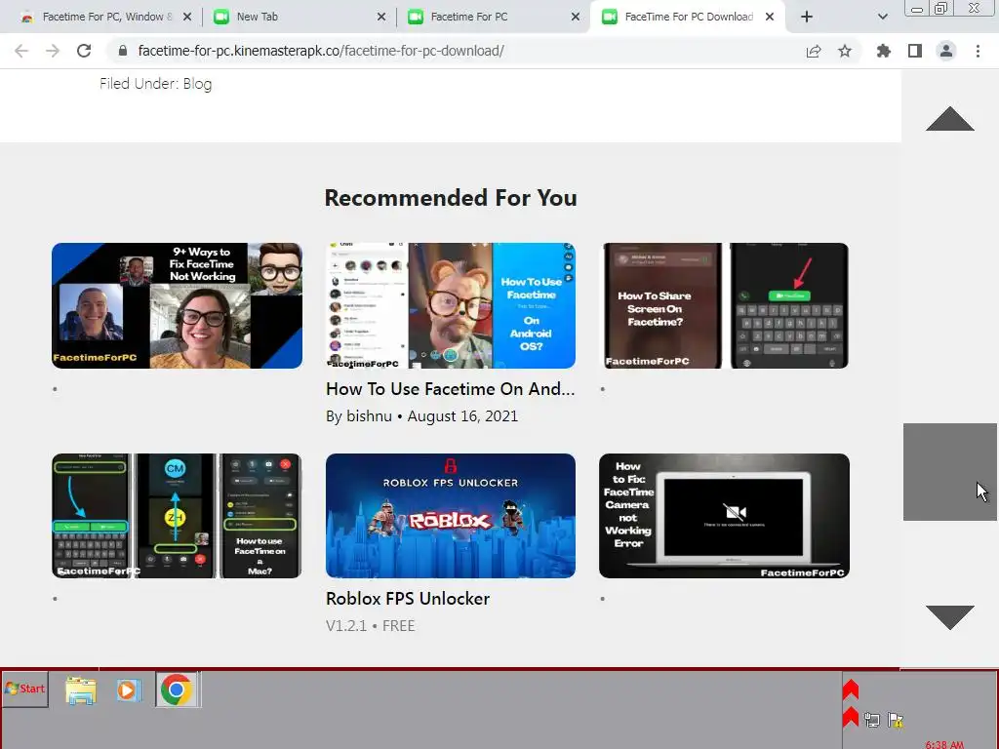999x749 pixels.
Task: Click the browser back arrow
Action: click(21, 51)
